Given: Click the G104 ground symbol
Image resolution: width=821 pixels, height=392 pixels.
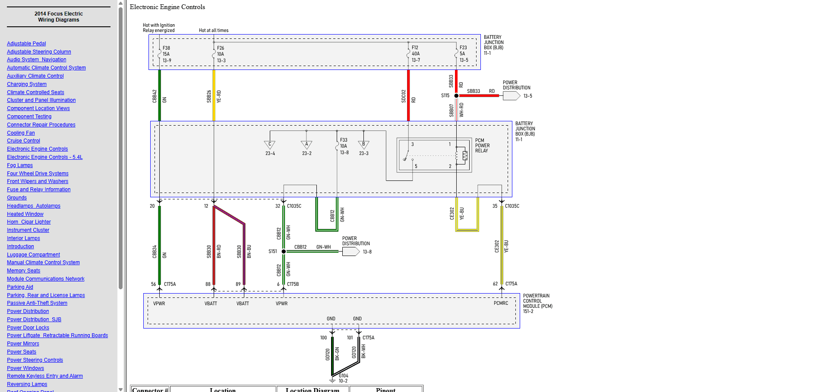Looking at the screenshot, I should [x=332, y=380].
